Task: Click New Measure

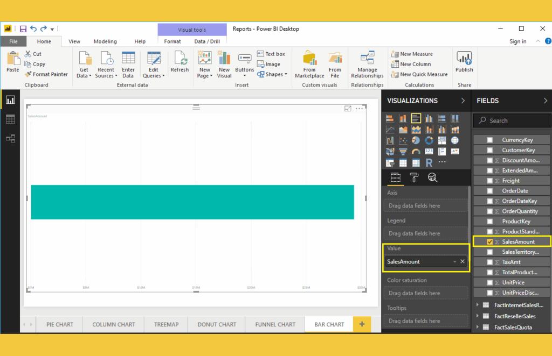Action: coord(412,54)
